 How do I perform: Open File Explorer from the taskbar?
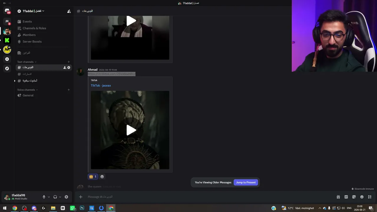(x=53, y=208)
